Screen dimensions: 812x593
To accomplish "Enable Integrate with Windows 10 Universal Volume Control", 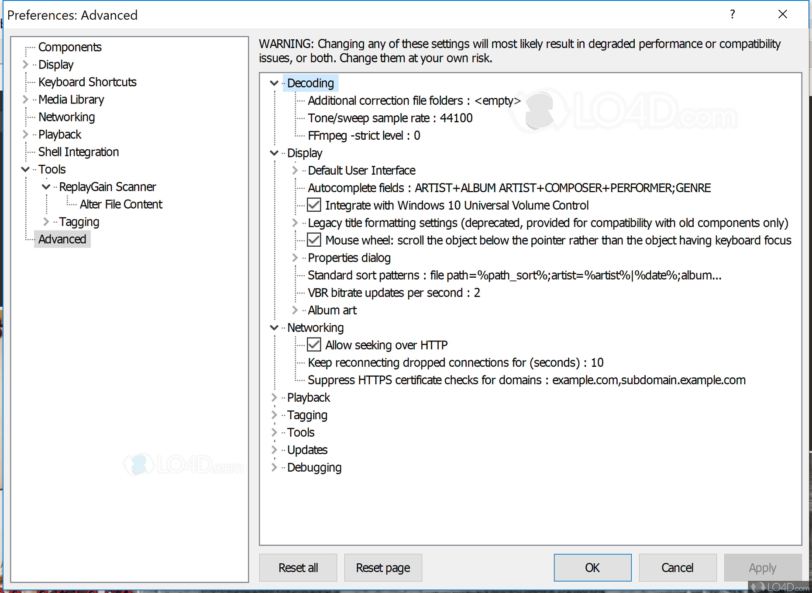I will tap(313, 205).
